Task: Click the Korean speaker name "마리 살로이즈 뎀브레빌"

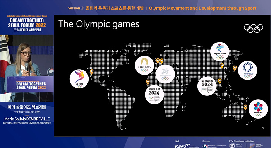Action: point(27,107)
